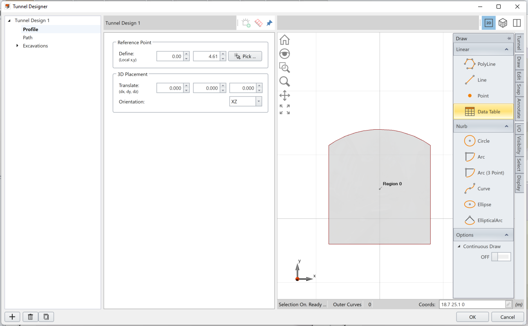
Task: Click the red eraser clear icon
Action: point(258,23)
